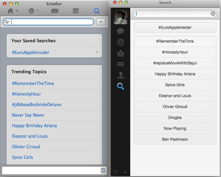Image resolution: width=221 pixels, height=177 pixels.
Task: Click the Ben Parkinson trend
Action: [x=175, y=139]
